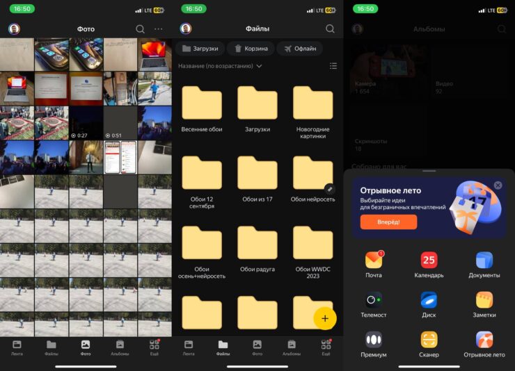Viewport: 515px width, 371px height.
Task: Open the Весенние обои folder
Action: tap(202, 108)
